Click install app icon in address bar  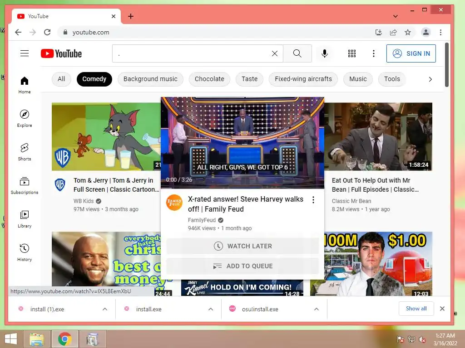coord(379,32)
